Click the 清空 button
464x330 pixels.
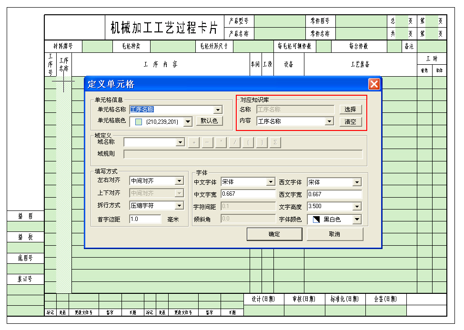click(x=350, y=122)
